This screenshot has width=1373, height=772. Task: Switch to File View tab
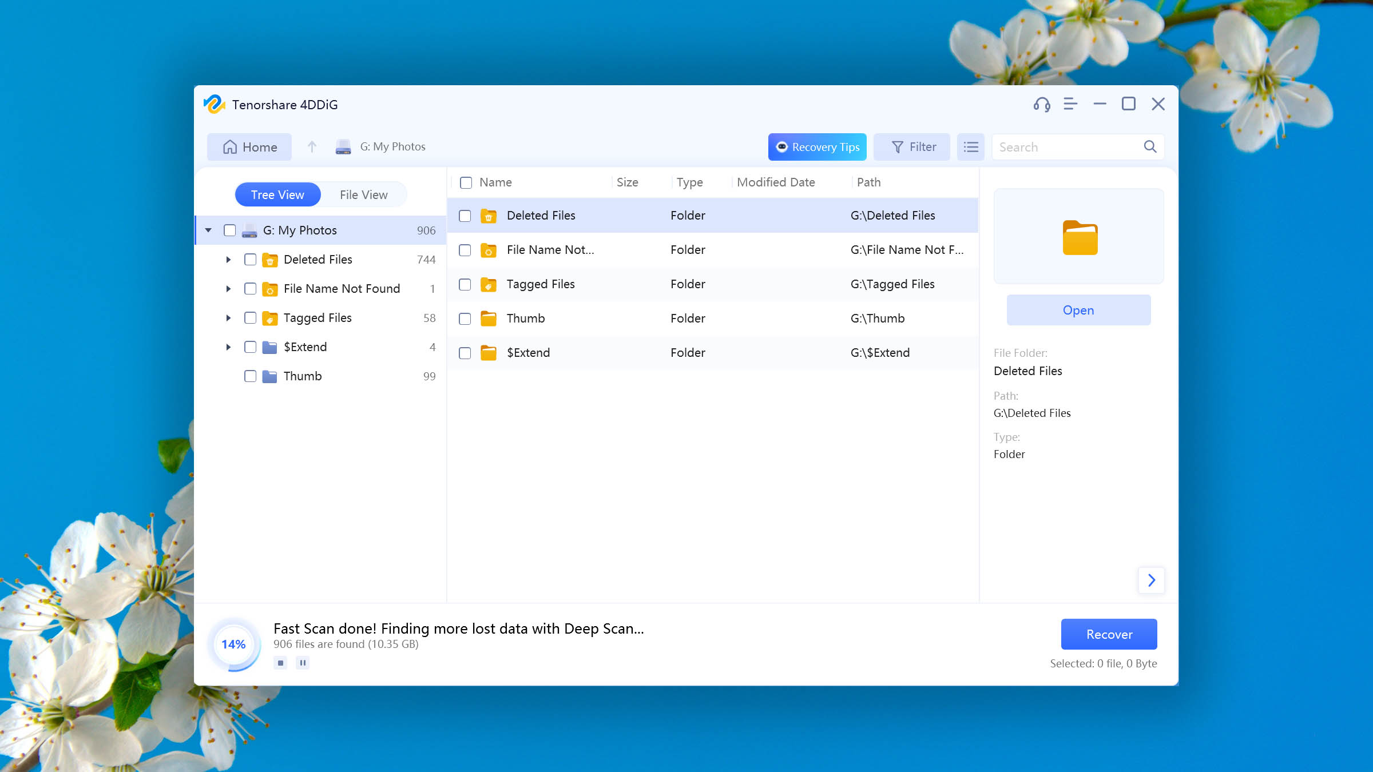tap(363, 194)
